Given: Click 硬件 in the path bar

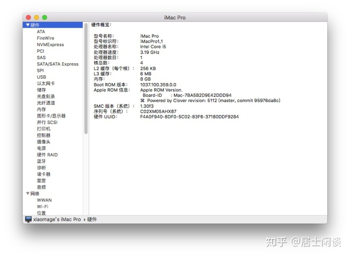Looking at the screenshot, I should coord(92,220).
